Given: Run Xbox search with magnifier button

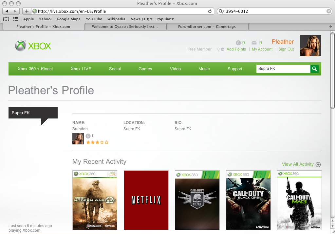Looking at the screenshot, I should (x=314, y=69).
